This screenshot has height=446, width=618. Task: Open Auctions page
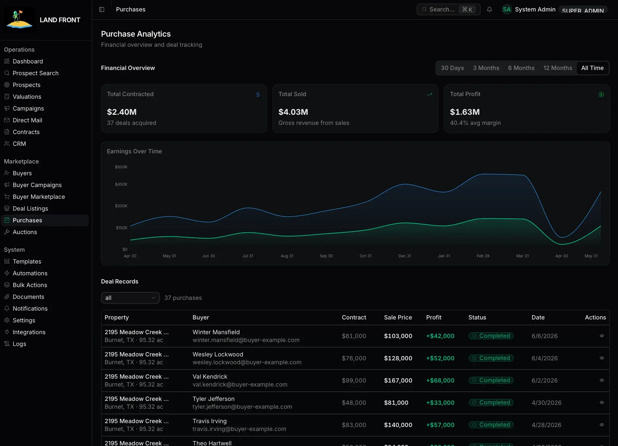tap(45, 232)
